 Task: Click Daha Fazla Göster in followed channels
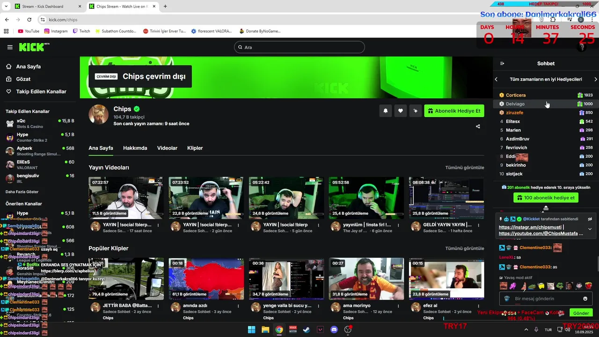[22, 192]
